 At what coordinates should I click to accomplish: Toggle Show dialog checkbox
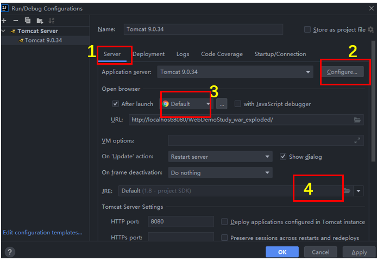point(283,157)
